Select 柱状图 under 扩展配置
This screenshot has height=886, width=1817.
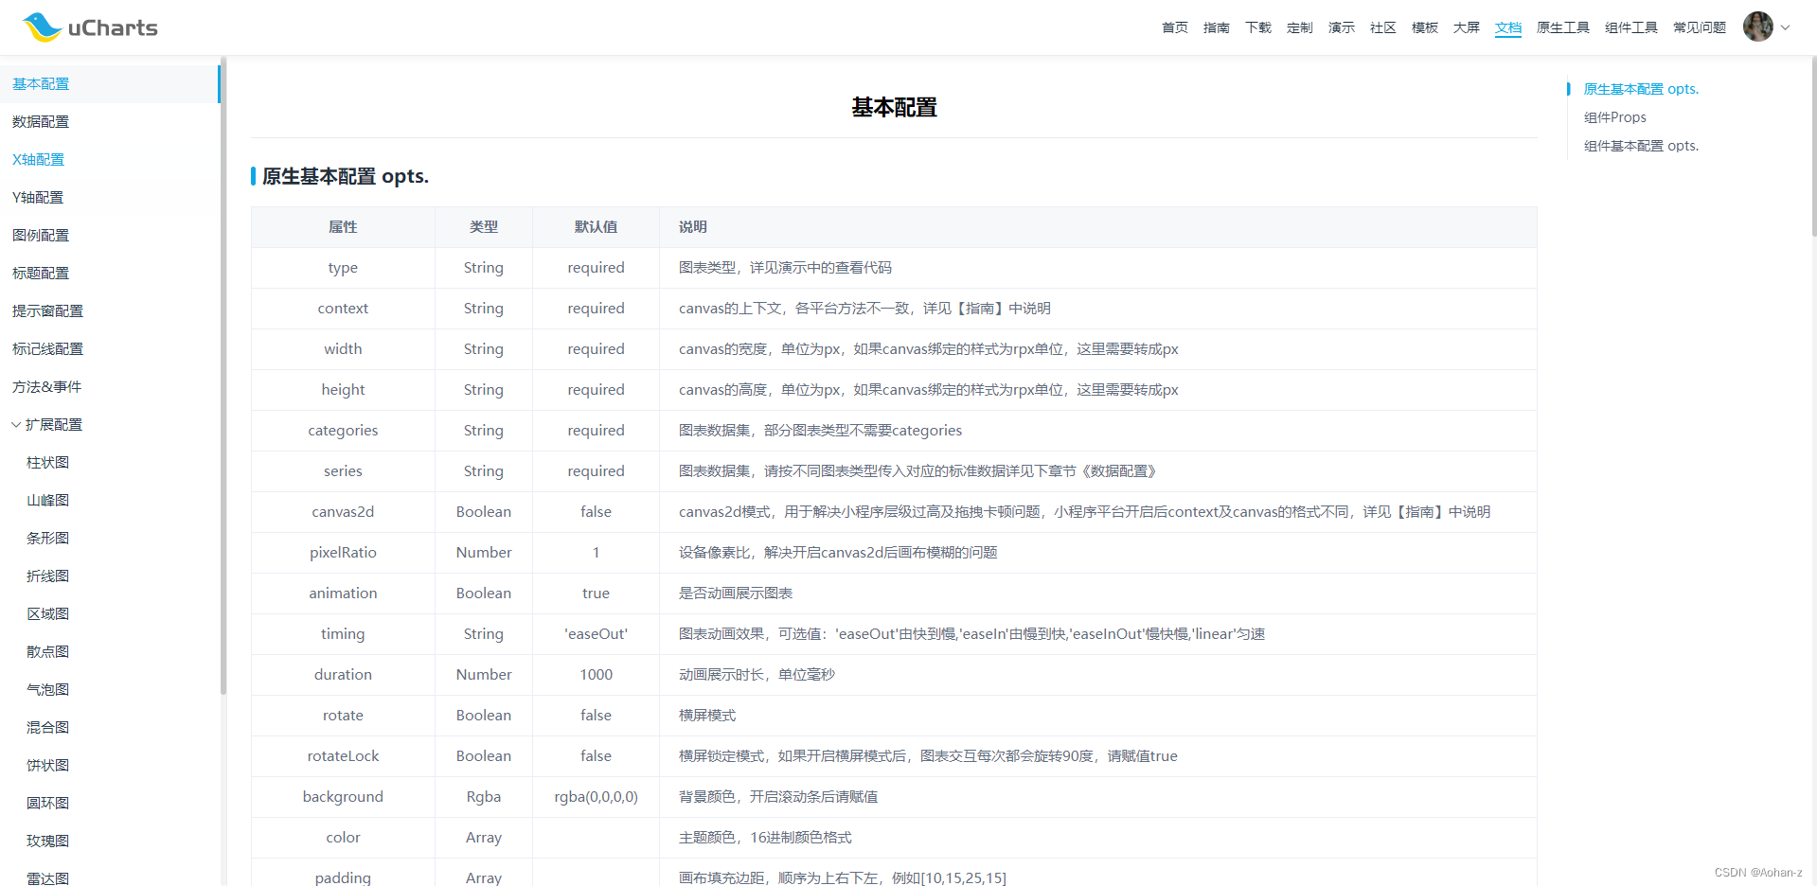coord(47,462)
